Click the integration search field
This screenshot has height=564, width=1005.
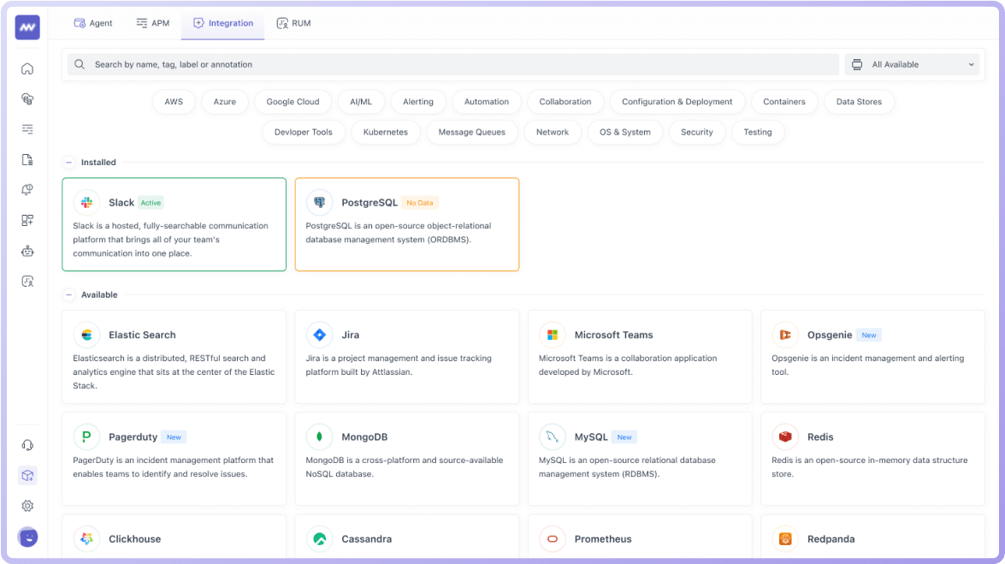click(453, 65)
